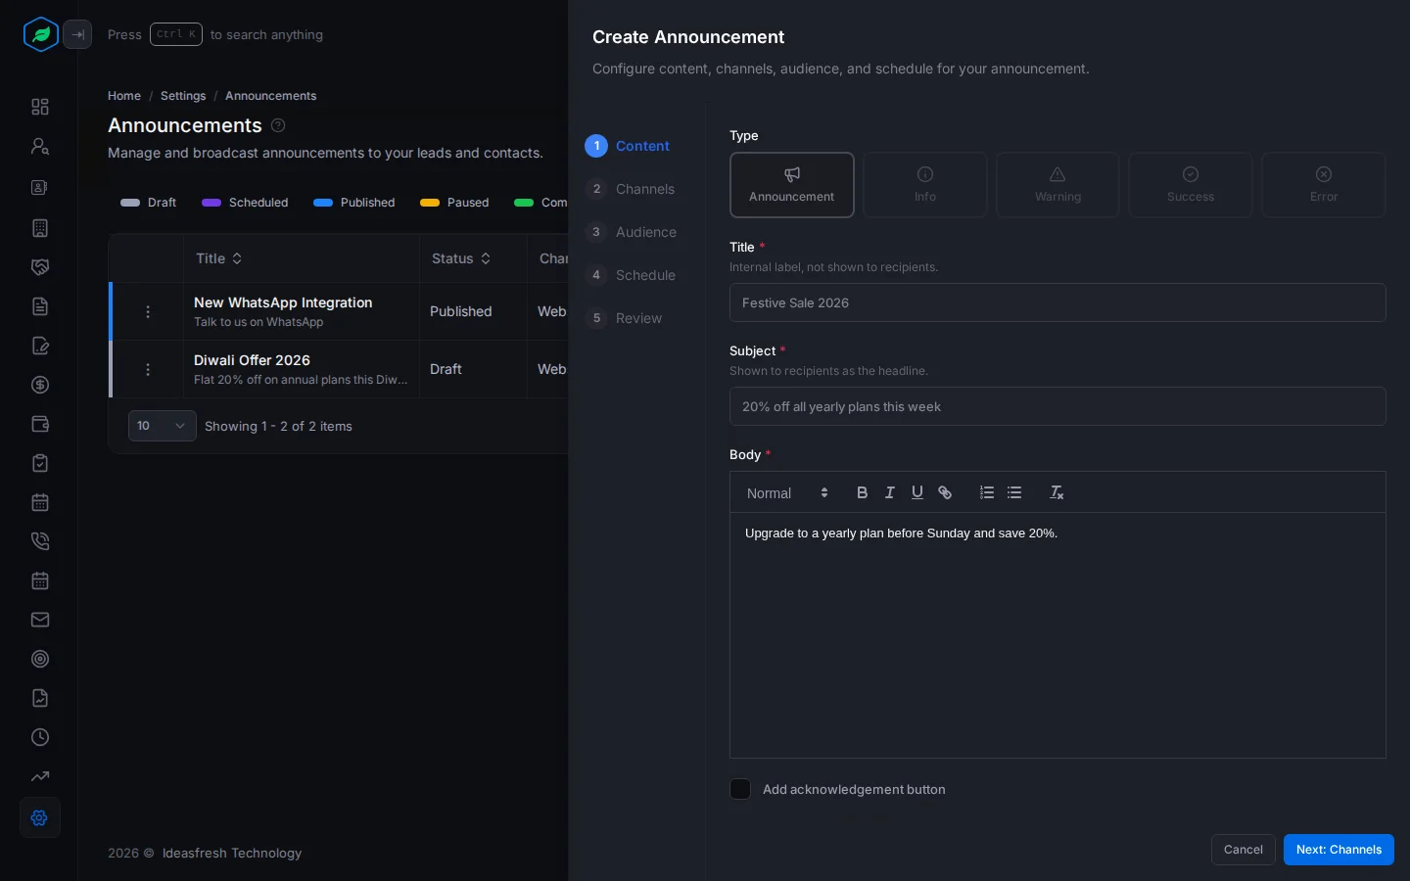Select the Success type option
1410x881 pixels.
click(1191, 185)
